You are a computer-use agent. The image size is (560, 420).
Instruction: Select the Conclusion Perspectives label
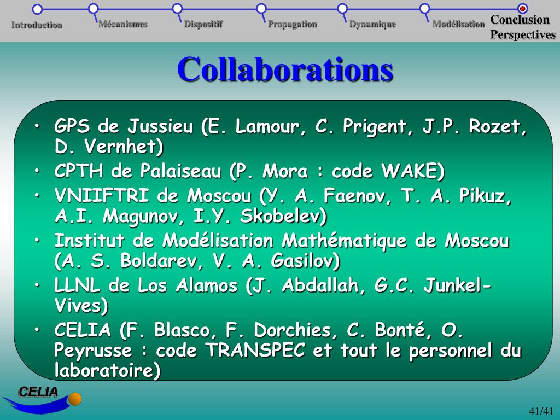(x=523, y=27)
